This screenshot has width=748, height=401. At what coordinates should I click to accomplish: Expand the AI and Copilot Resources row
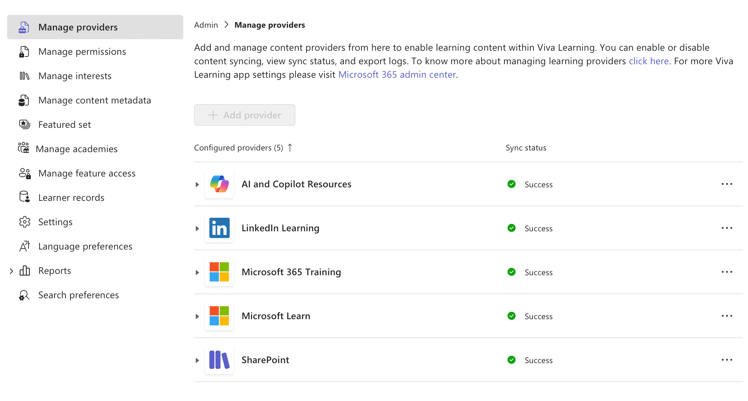tap(198, 184)
